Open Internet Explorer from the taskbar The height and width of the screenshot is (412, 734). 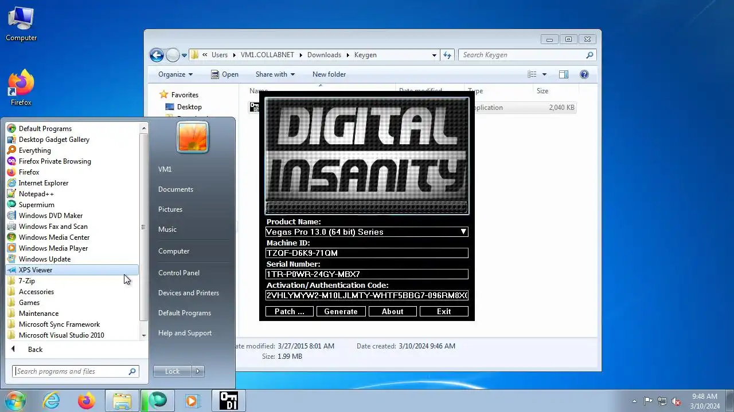tap(52, 401)
